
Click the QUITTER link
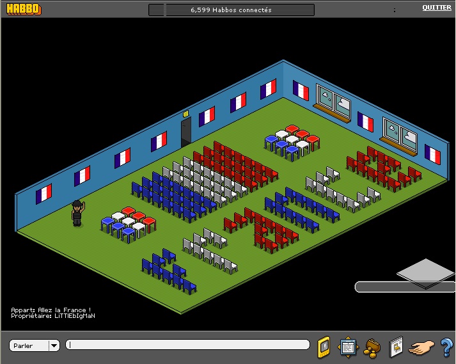[x=436, y=8]
